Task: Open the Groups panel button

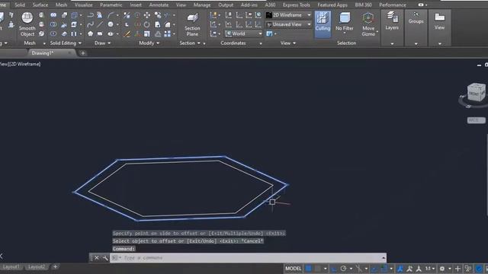Action: [416, 18]
